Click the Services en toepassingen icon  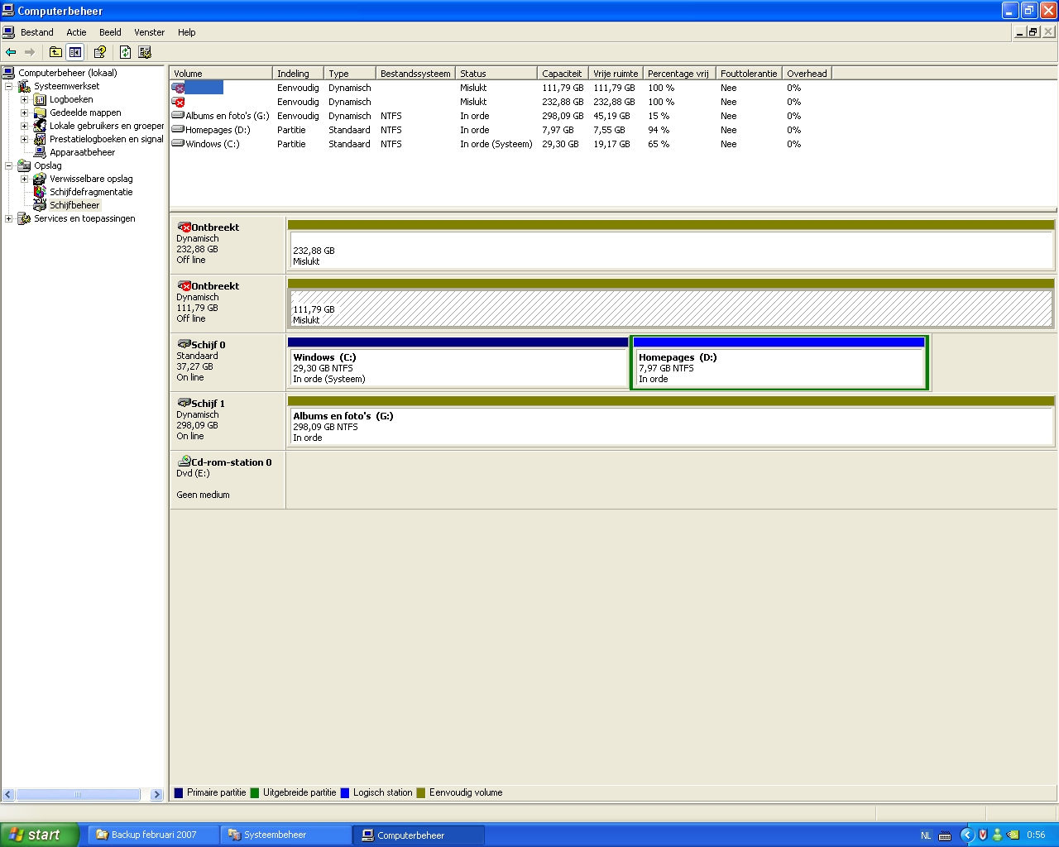[x=24, y=218]
